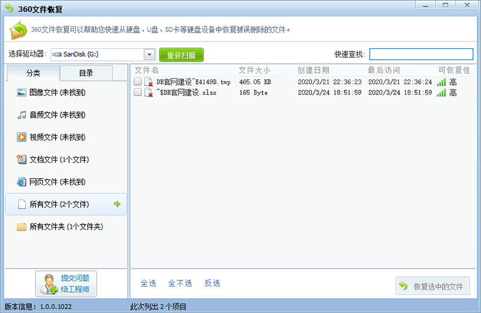481x313 pixels.
Task: Click the web page files browser icon
Action: click(22, 182)
